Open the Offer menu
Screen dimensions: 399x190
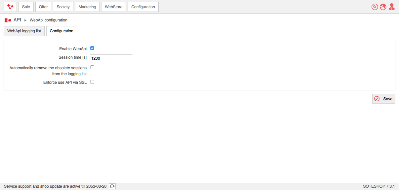click(x=43, y=7)
